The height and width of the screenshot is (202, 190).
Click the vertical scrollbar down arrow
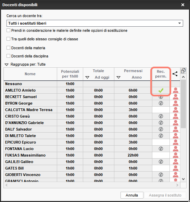tap(183, 179)
